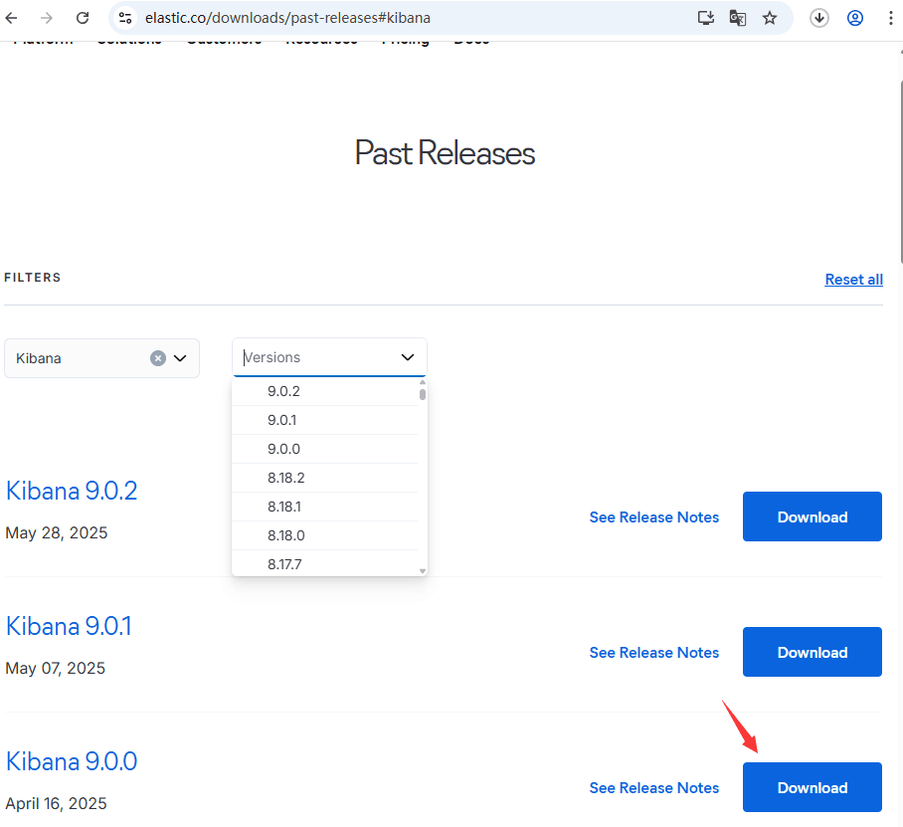Reload the current page

click(83, 18)
